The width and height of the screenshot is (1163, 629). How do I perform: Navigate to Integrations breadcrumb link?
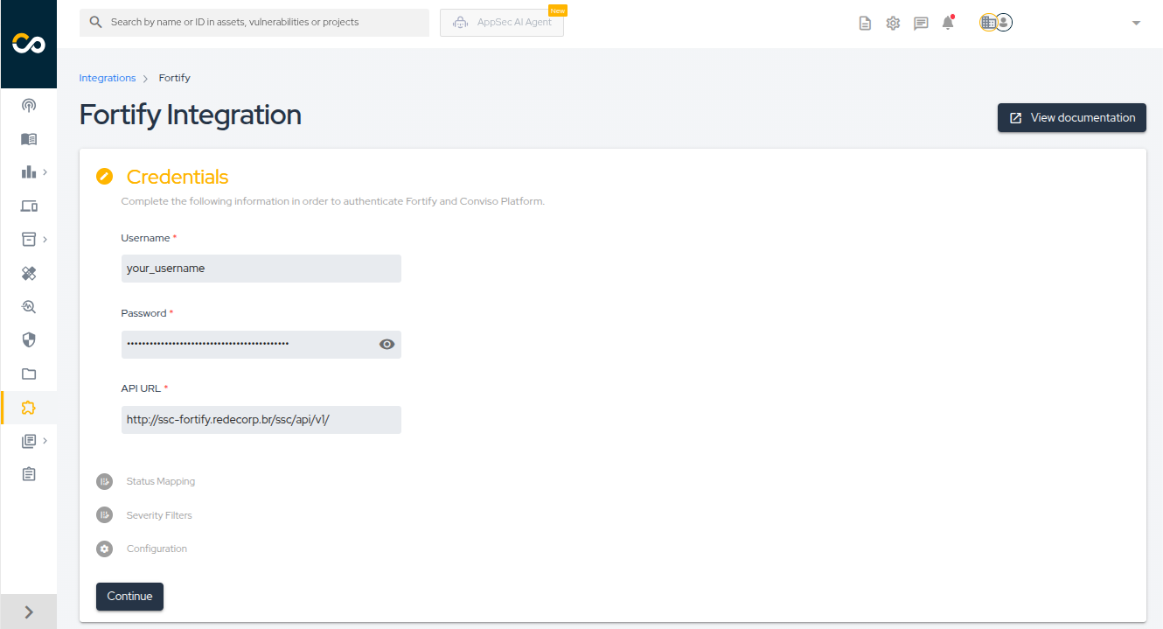click(x=108, y=78)
